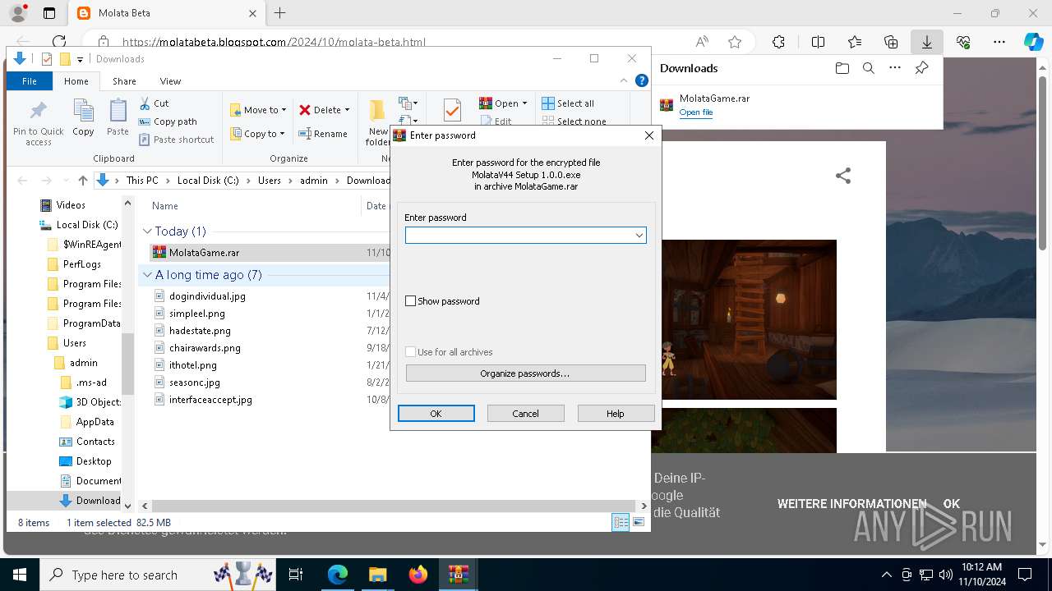Click Select all in the Explorer ribbon

pos(568,103)
